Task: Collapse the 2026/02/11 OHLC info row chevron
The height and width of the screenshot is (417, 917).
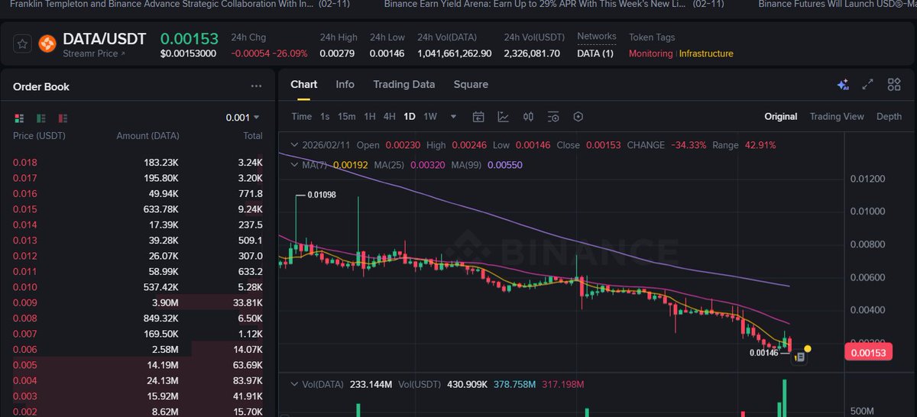Action: pos(295,145)
